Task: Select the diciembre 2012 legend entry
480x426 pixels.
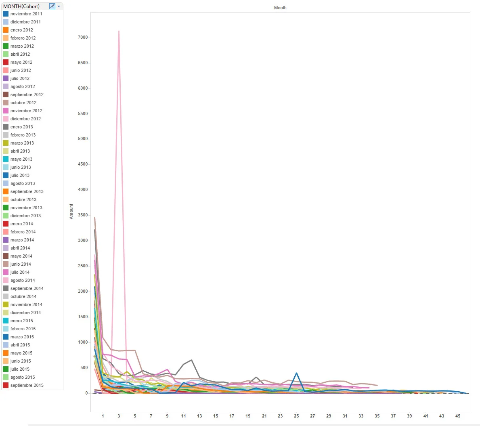Action: click(x=25, y=119)
